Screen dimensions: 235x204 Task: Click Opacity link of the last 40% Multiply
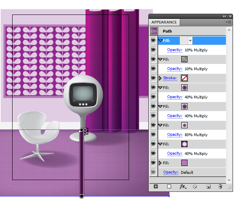[175, 153]
